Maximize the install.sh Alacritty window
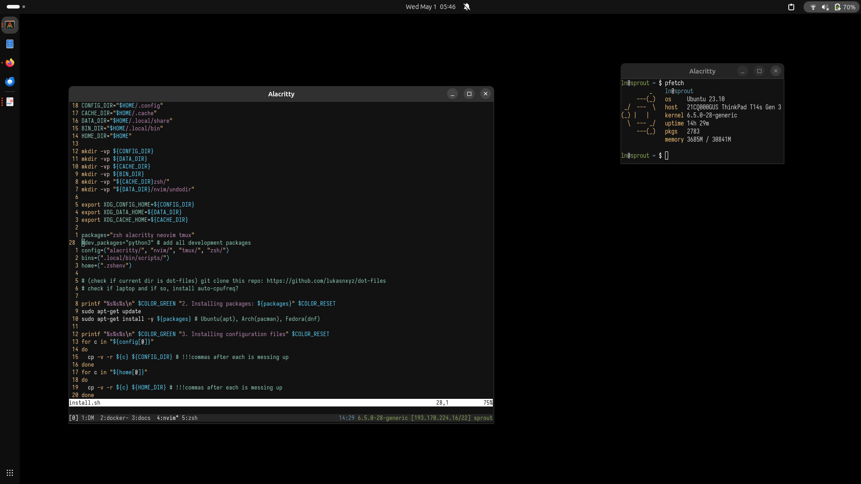861x484 pixels. pyautogui.click(x=469, y=94)
